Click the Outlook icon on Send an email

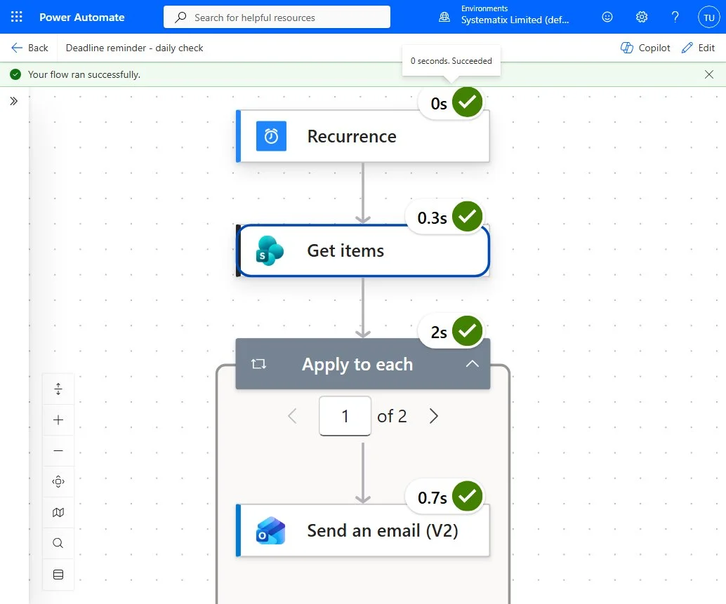pyautogui.click(x=270, y=530)
